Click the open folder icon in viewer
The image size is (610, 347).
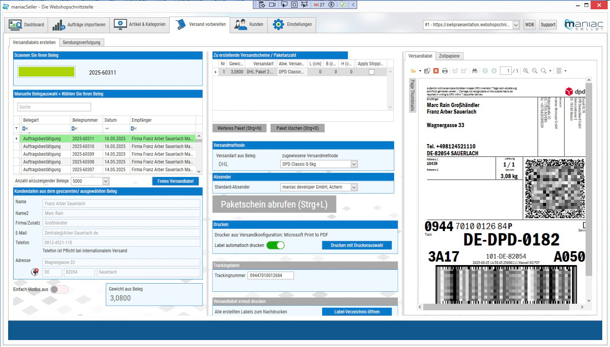click(x=413, y=71)
